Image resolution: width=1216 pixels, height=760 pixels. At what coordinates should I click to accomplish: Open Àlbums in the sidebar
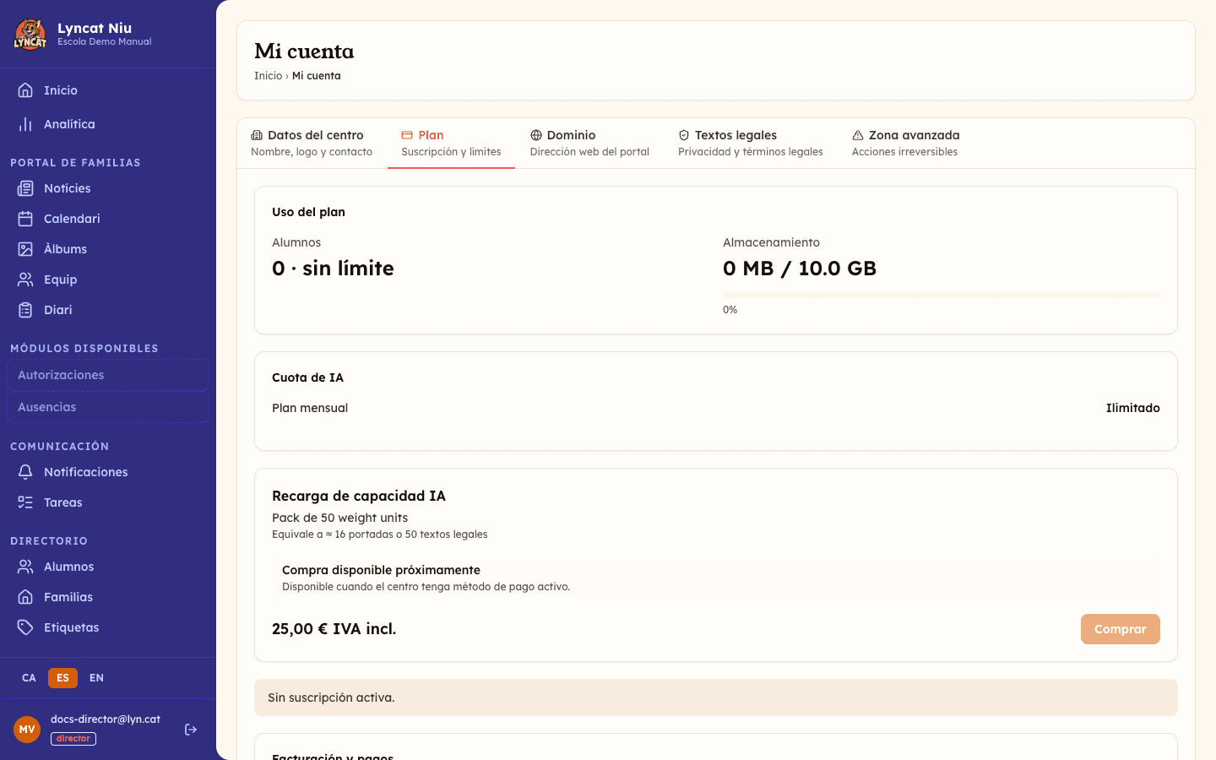(108, 249)
